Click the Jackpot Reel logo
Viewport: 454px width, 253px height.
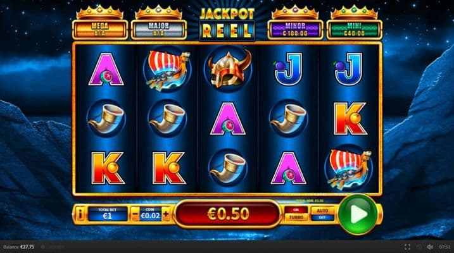[x=227, y=23]
